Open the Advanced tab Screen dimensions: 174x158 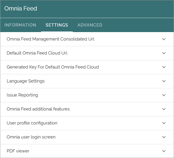tap(90, 25)
